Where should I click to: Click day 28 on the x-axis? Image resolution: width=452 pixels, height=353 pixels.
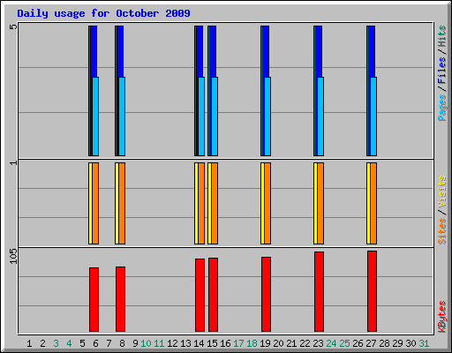pyautogui.click(x=384, y=343)
